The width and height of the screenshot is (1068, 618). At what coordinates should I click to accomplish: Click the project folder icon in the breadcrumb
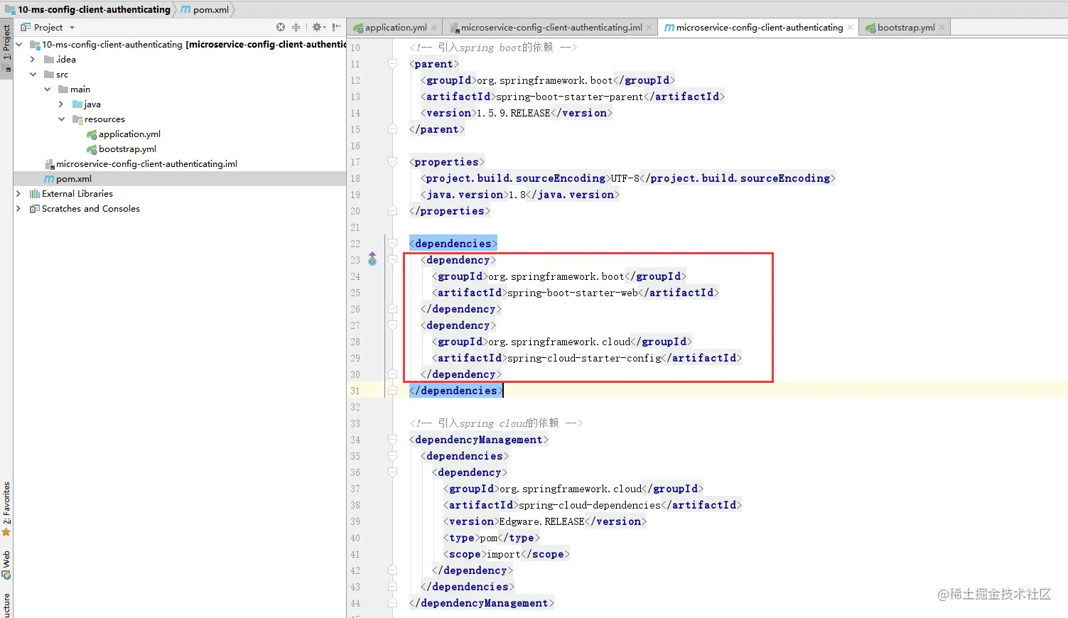point(10,9)
